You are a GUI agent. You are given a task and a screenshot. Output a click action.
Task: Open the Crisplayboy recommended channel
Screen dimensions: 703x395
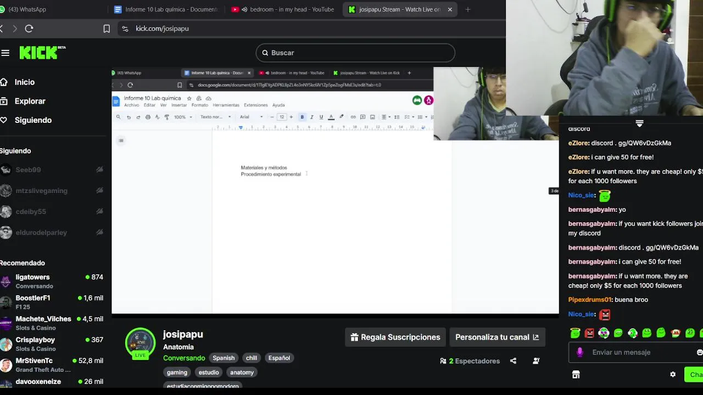coord(53,344)
